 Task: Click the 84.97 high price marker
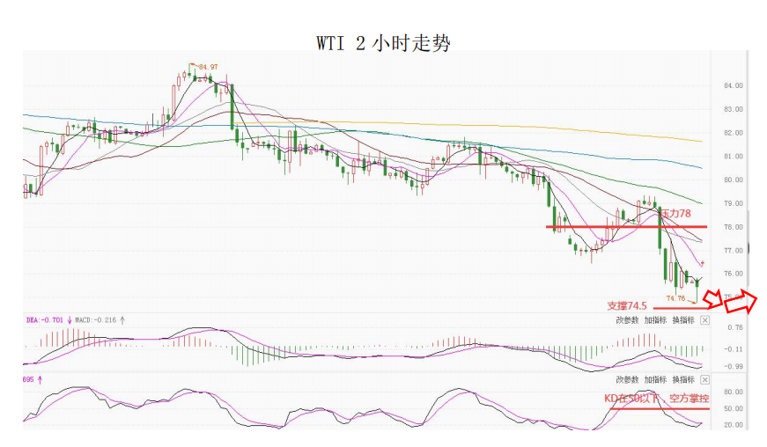(x=208, y=67)
